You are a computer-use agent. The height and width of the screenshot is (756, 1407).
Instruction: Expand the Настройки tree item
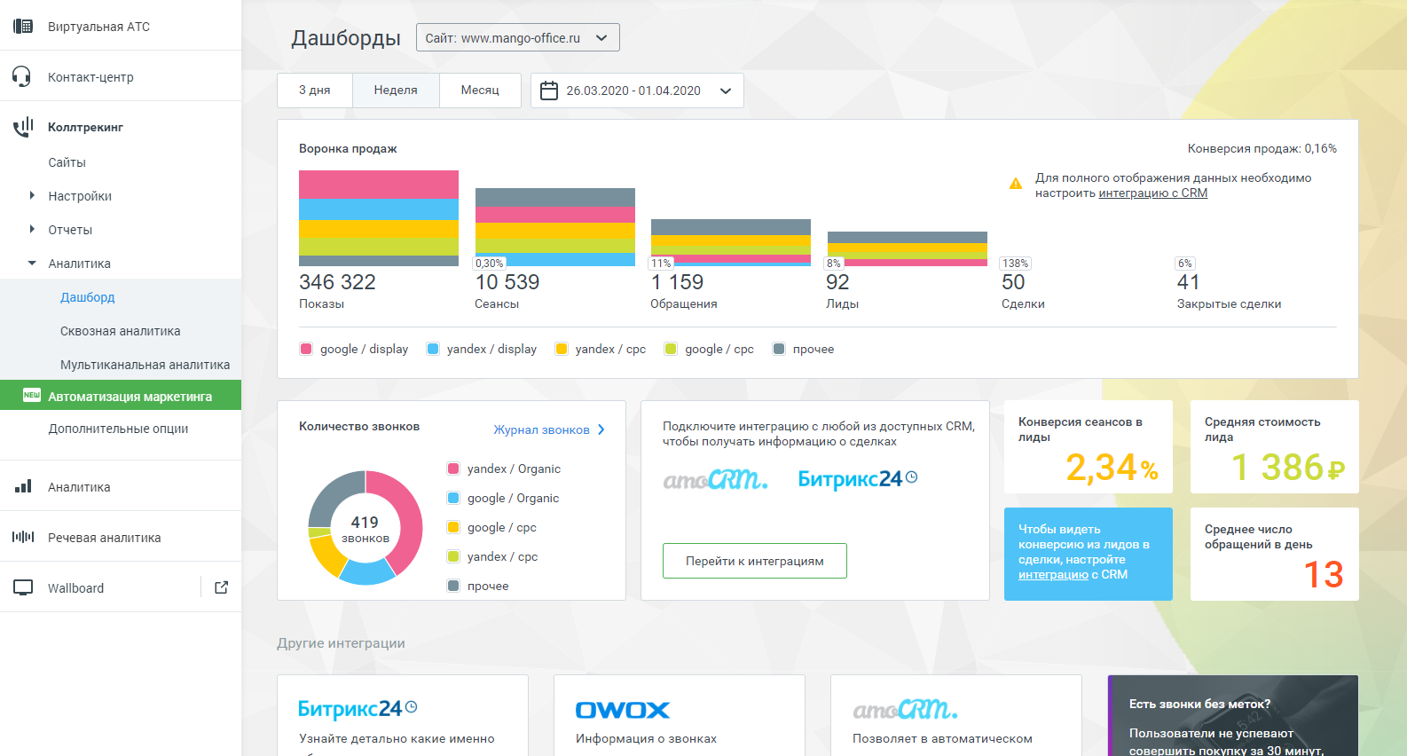[x=32, y=195]
